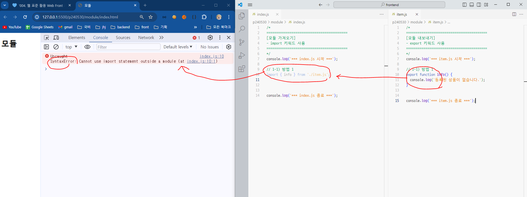Image resolution: width=527 pixels, height=197 pixels.
Task: Open more actions for item.js editor group
Action: tap(521, 14)
